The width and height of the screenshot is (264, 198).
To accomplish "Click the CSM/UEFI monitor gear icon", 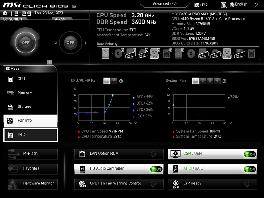I will coord(175,154).
